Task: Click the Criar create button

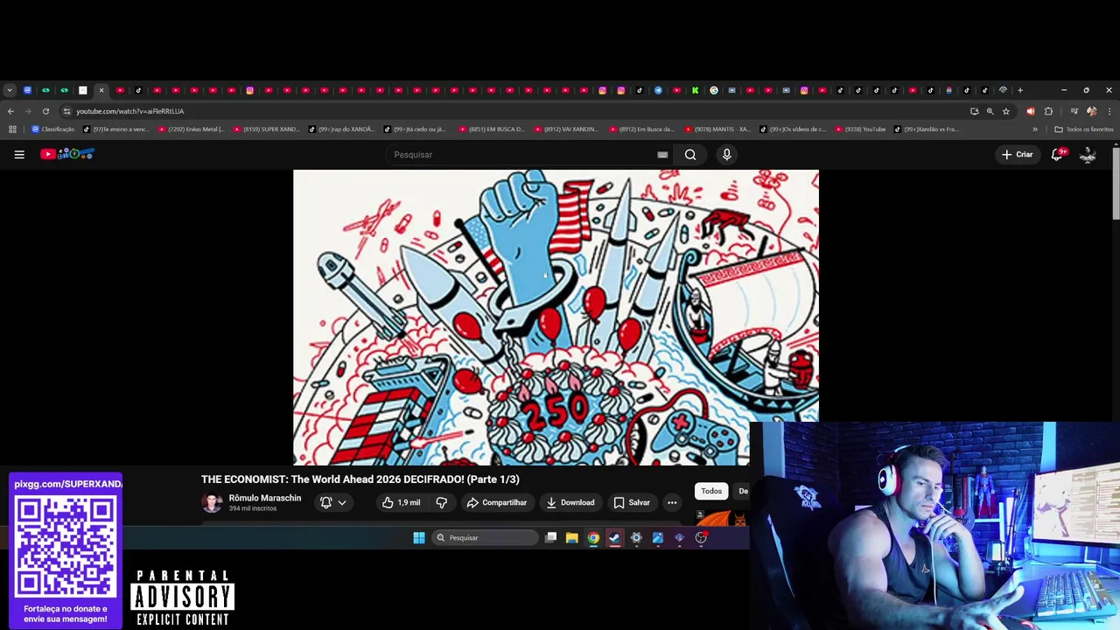Action: 1018,154
